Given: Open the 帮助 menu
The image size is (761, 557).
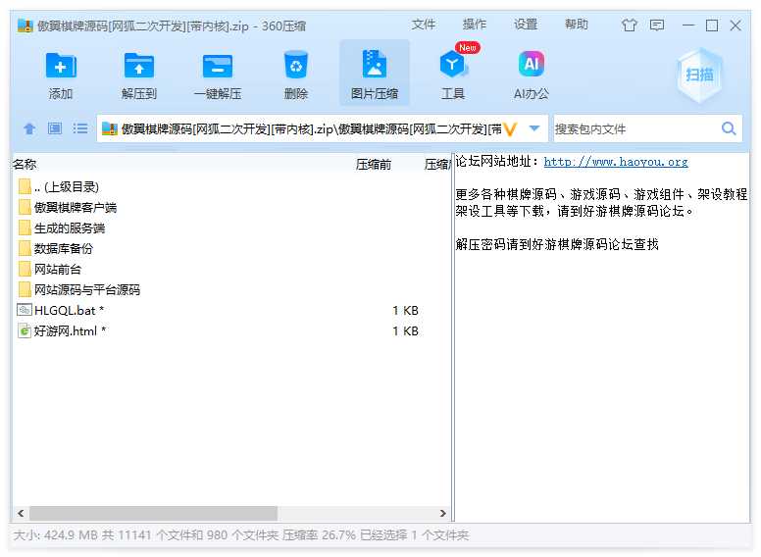Looking at the screenshot, I should (x=576, y=25).
